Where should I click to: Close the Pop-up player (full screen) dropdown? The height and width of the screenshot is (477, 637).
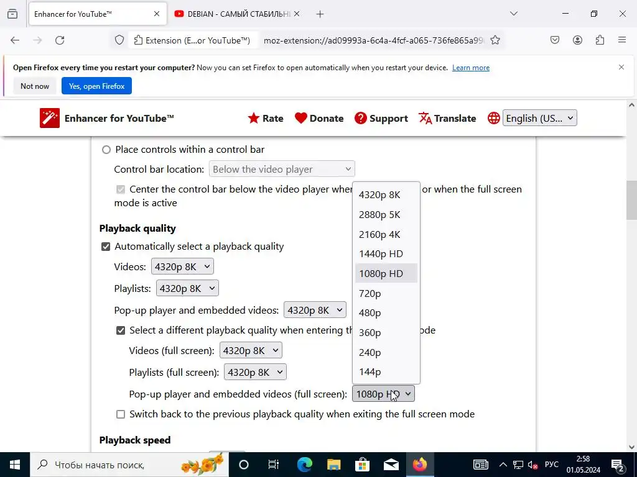coord(383,394)
